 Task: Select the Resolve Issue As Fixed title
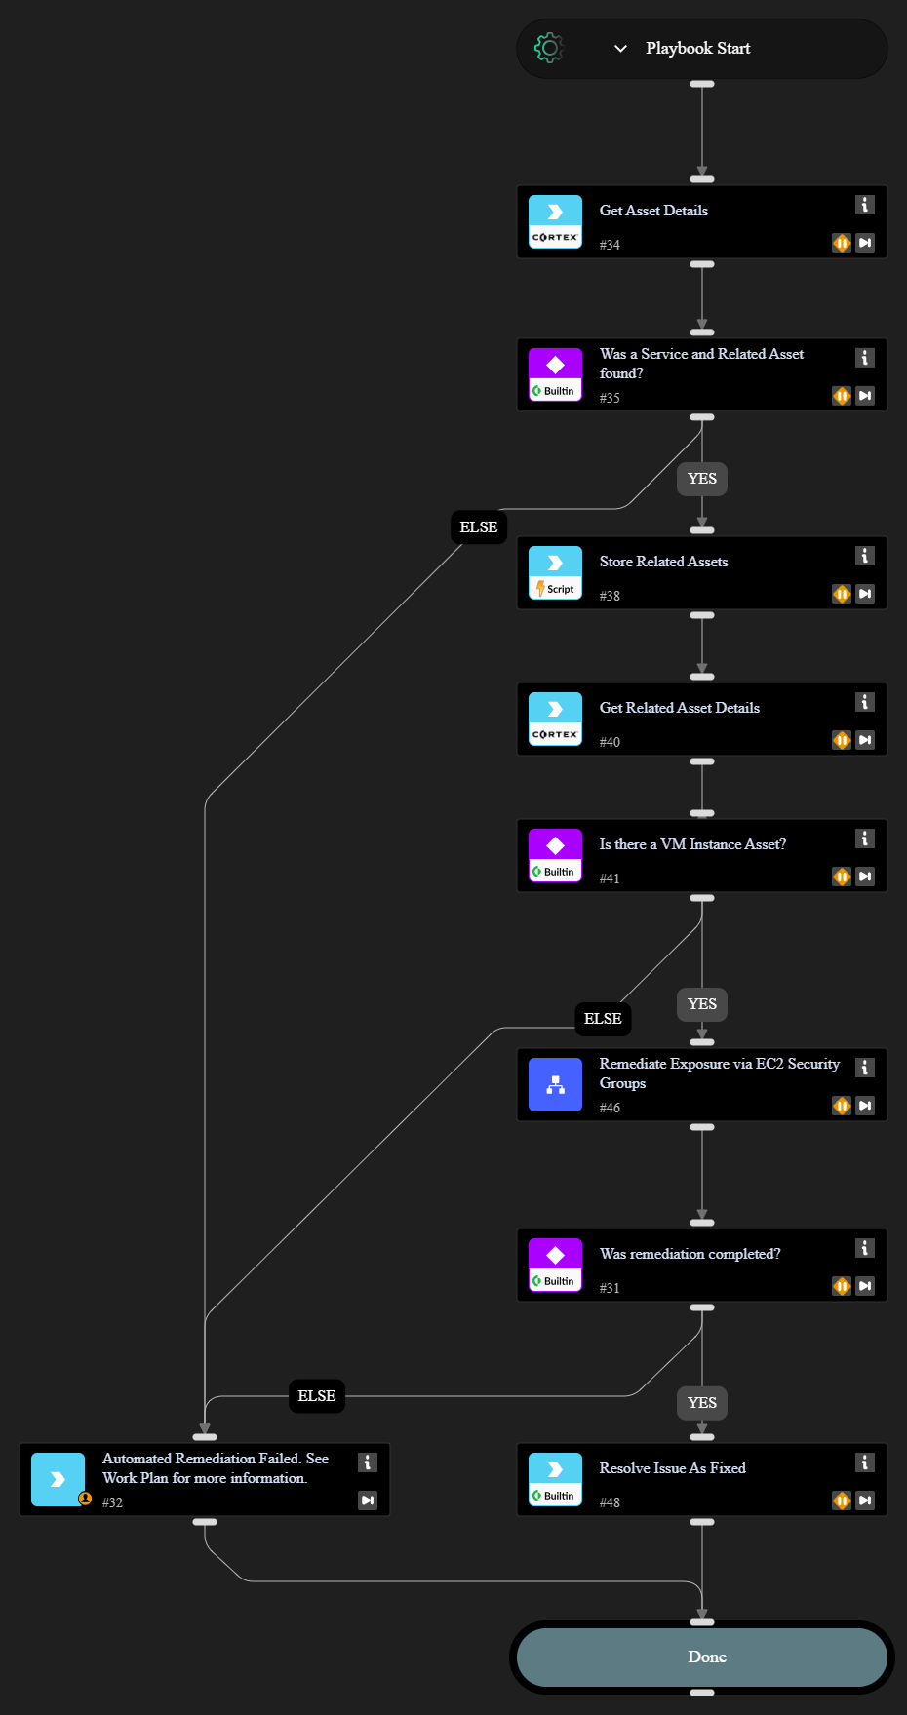click(x=672, y=1468)
